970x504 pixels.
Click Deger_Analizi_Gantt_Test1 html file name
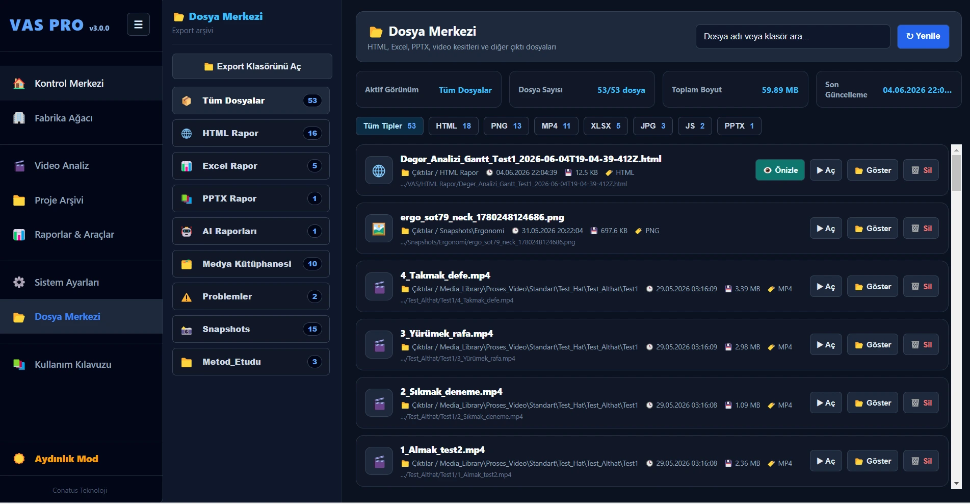coord(531,159)
